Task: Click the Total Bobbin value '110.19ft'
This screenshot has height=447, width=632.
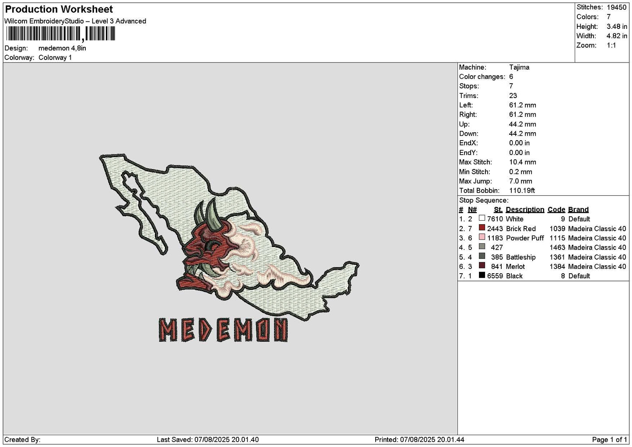Action: tap(522, 191)
